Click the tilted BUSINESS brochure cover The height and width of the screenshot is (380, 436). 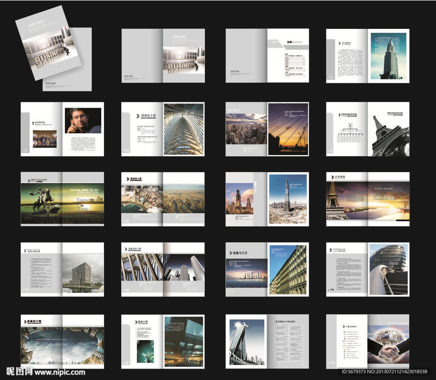48,43
